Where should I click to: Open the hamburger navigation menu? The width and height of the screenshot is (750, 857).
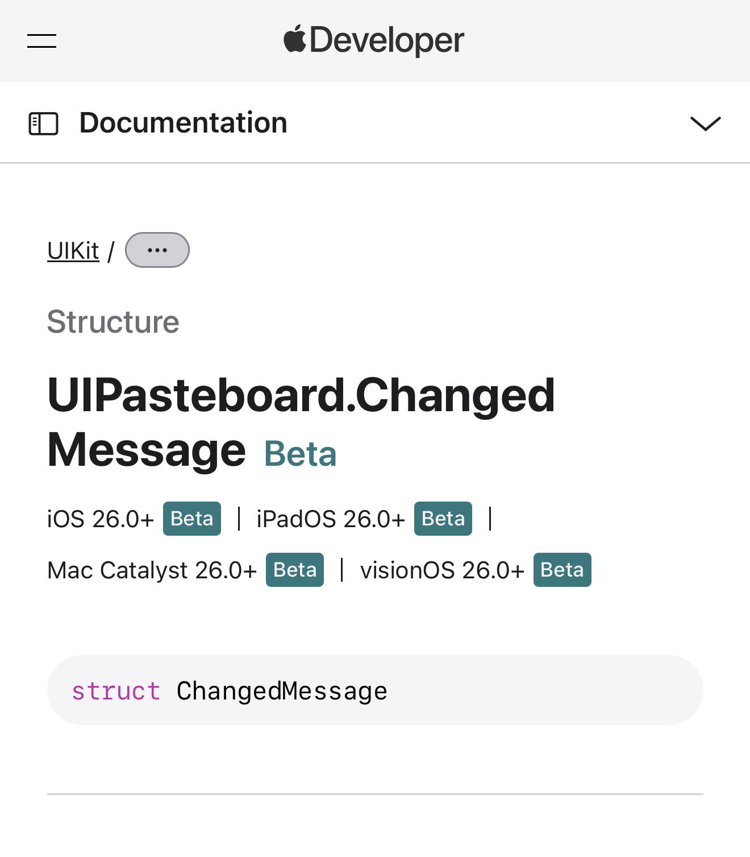click(x=41, y=41)
